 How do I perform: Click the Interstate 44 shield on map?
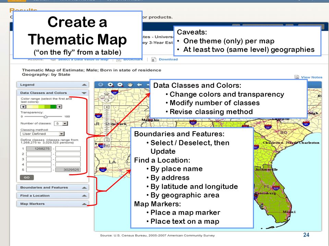click(x=115, y=92)
